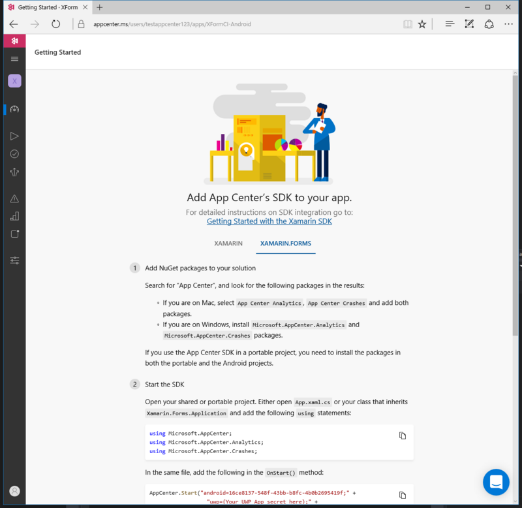Go back in browser
The width and height of the screenshot is (522, 508).
pos(14,24)
